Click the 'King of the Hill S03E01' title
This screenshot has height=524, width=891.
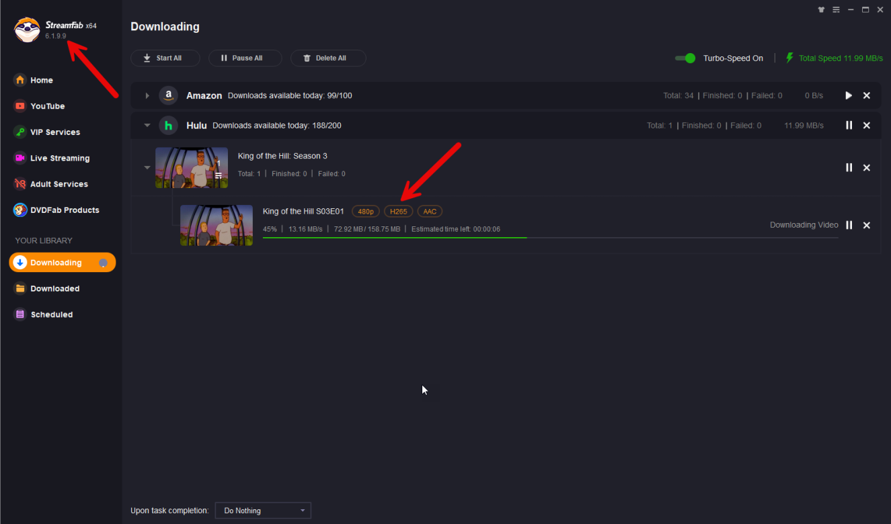(303, 212)
